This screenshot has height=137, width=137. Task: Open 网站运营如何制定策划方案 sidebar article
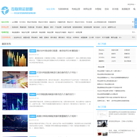pos(105,74)
